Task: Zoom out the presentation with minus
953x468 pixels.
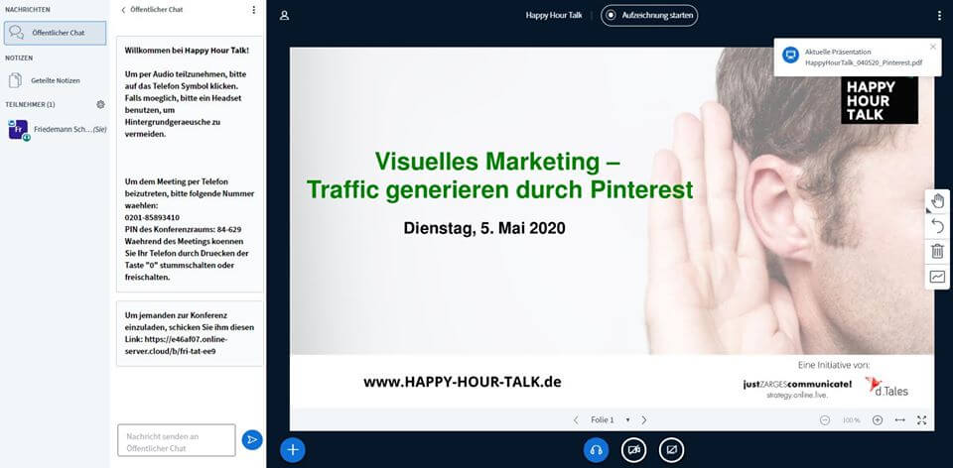Action: [825, 420]
